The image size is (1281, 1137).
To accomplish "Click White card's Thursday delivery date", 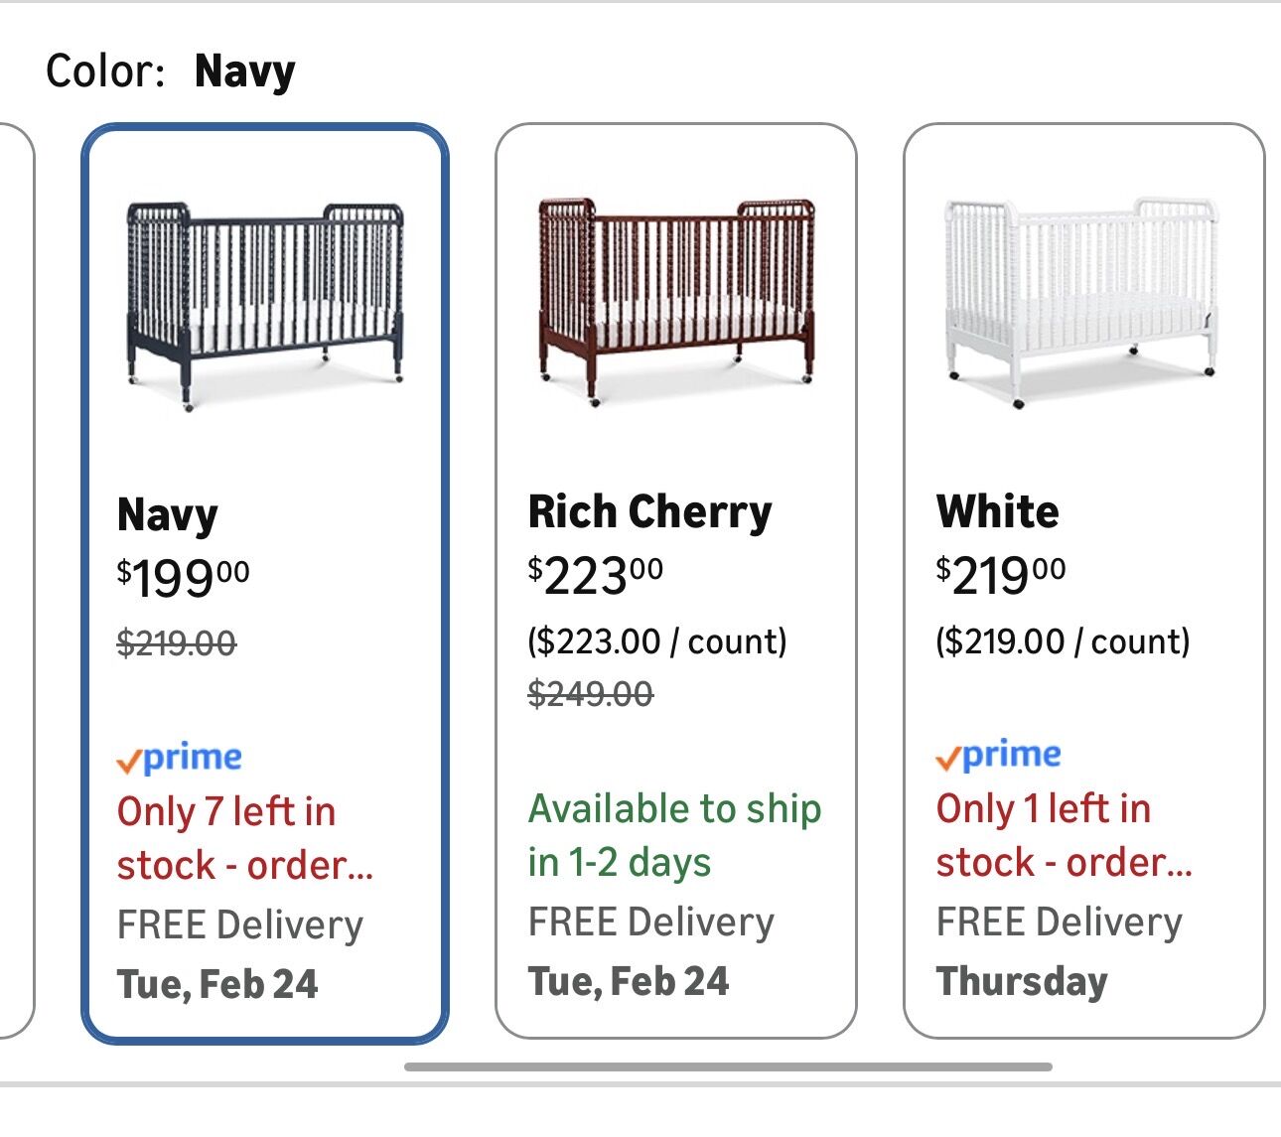I will point(1022,981).
